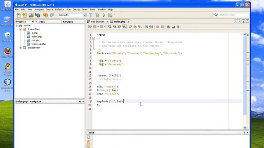The height and width of the screenshot is (148, 264).
Task: Maximize the editor window button
Action: pos(247,21)
